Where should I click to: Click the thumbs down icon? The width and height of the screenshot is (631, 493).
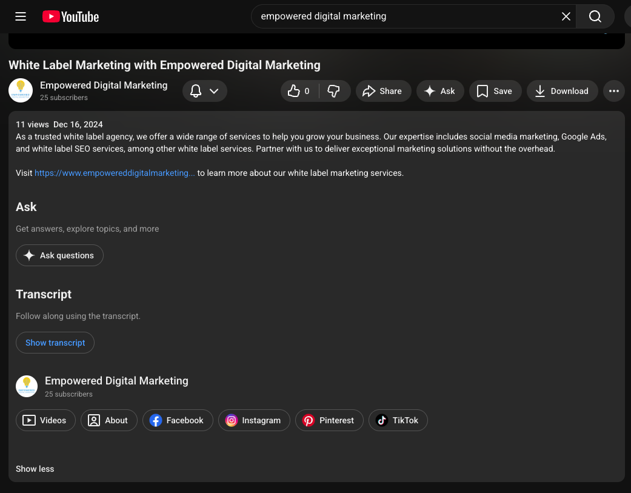click(x=333, y=91)
